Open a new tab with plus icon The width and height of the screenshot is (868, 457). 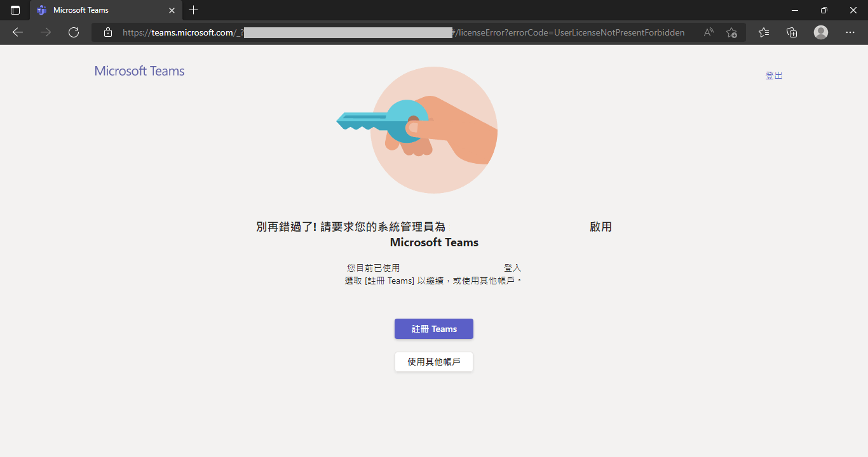click(x=194, y=10)
